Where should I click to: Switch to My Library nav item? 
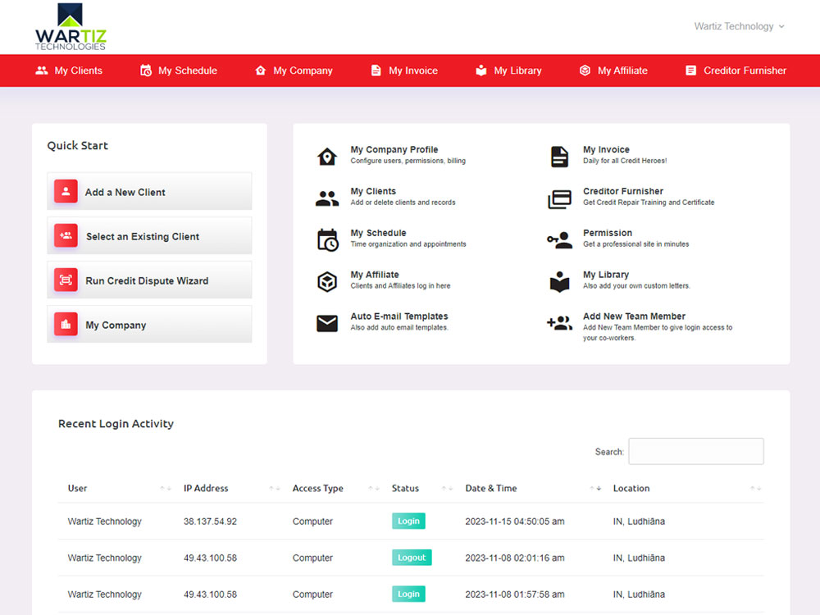[508, 71]
